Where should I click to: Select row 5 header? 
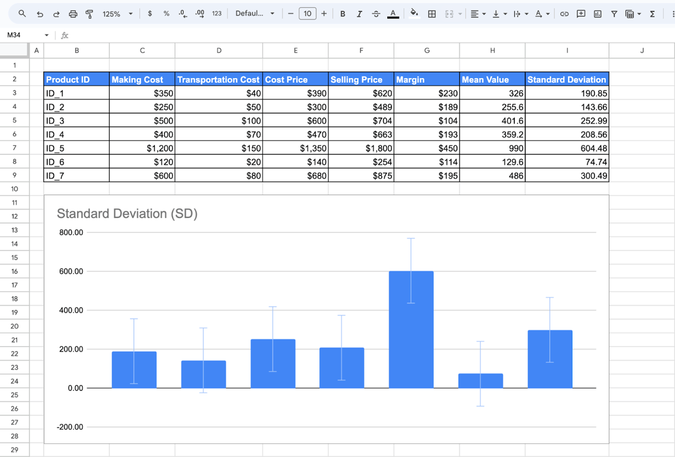[x=15, y=120]
